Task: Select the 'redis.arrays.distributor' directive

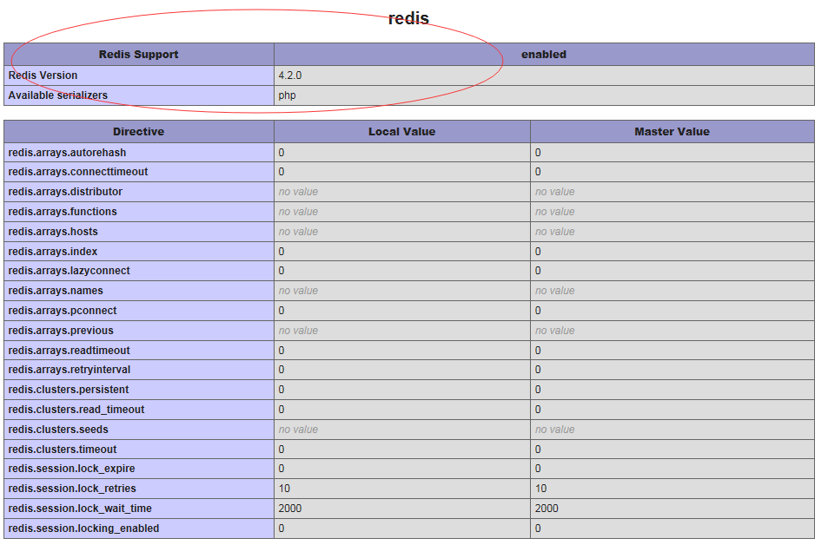Action: pyautogui.click(x=65, y=192)
